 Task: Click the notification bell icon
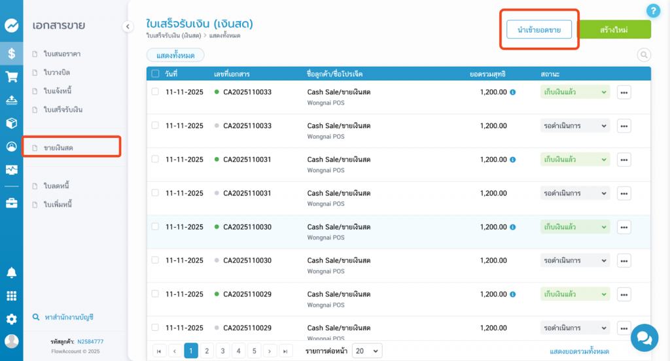coord(11,273)
